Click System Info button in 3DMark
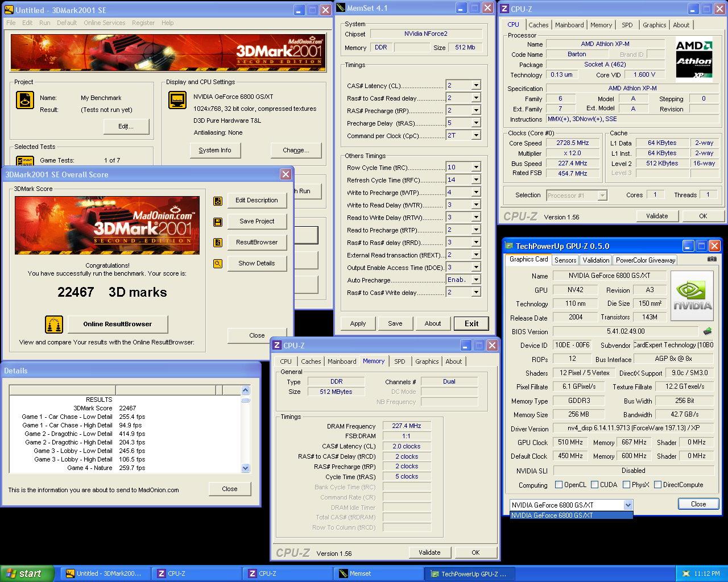 [x=215, y=150]
